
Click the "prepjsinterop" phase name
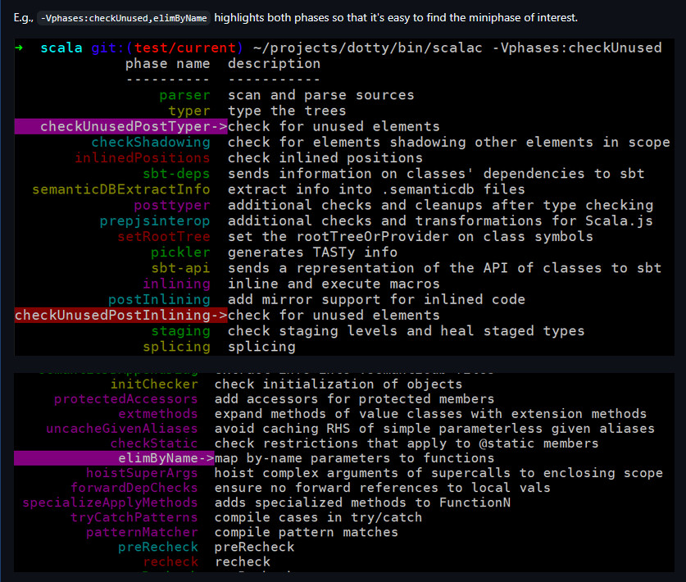point(155,221)
